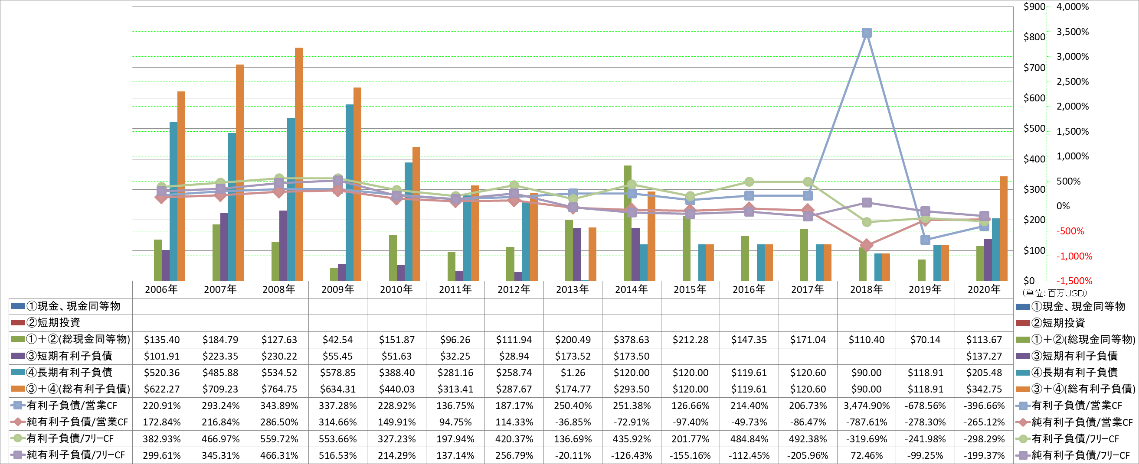This screenshot has height=464, width=1139.
Task: Click the 2008年 orange total debt bar
Action: pyautogui.click(x=299, y=164)
